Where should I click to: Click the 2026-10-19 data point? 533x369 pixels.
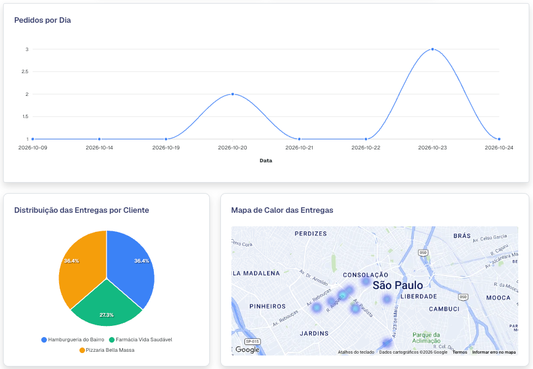[166, 139]
